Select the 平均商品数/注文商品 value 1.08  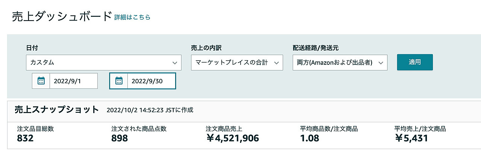pyautogui.click(x=310, y=138)
